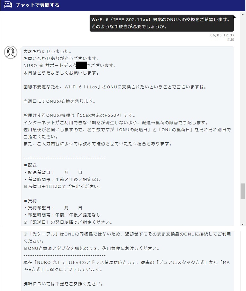The image size is (246, 291).
Task: Click the 詳細については下記をご参照ください line
Action: tap(63, 284)
